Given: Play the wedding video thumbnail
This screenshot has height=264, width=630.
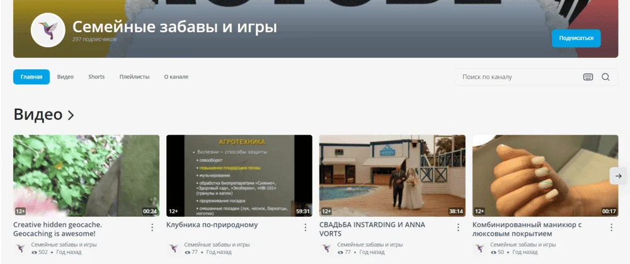Looking at the screenshot, I should pos(392,176).
